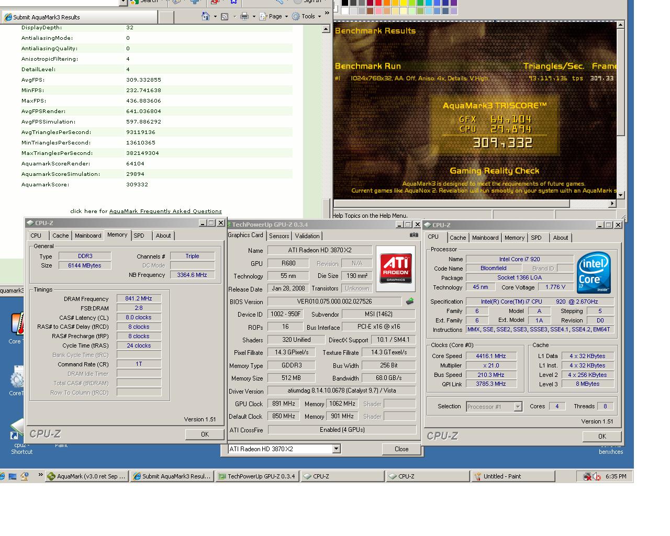Select CPU tab in left CPU-Z window
Viewport: 670px width, 536px height.
coord(36,236)
